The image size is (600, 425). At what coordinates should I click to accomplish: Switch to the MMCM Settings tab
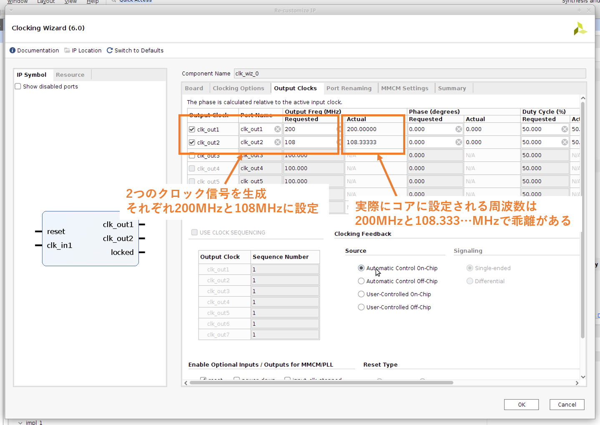[x=404, y=88]
